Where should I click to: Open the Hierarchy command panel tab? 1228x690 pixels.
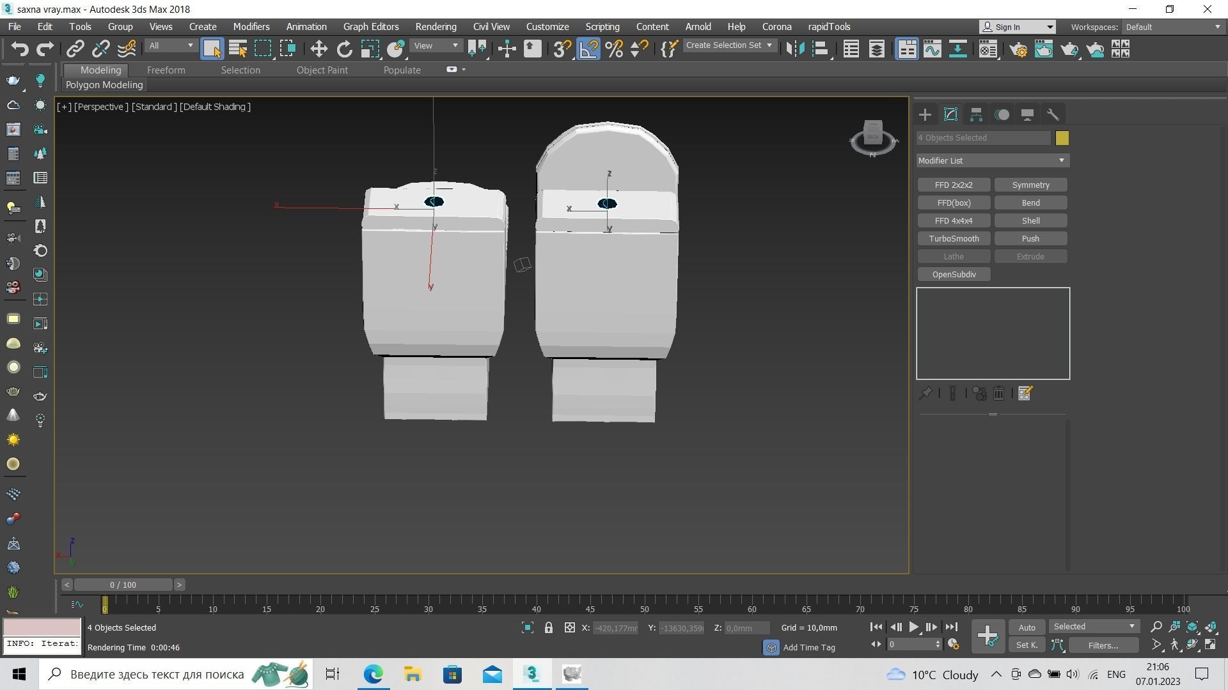(976, 114)
